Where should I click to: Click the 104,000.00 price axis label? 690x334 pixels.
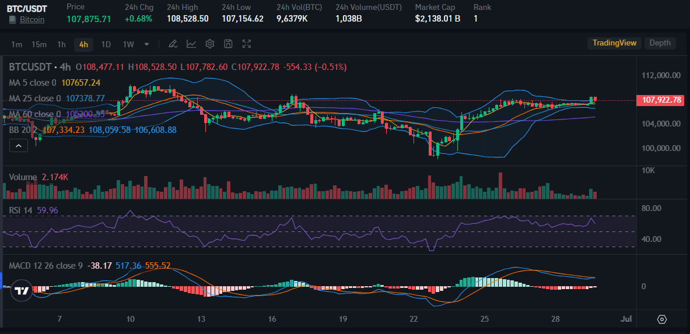(661, 124)
